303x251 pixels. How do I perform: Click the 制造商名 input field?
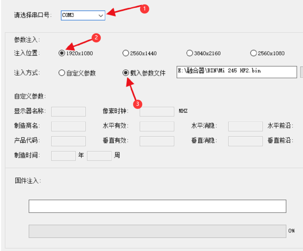point(68,126)
